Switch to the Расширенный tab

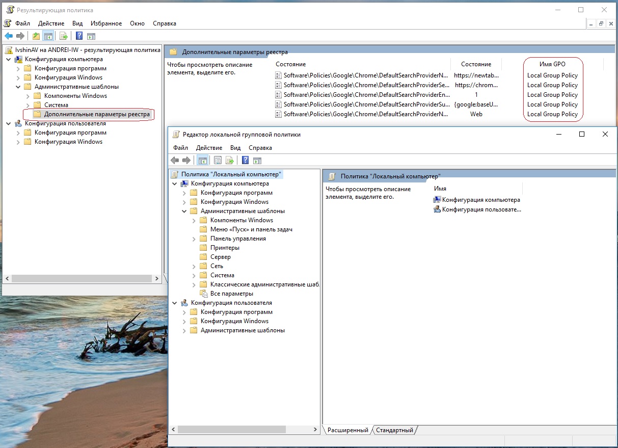348,430
